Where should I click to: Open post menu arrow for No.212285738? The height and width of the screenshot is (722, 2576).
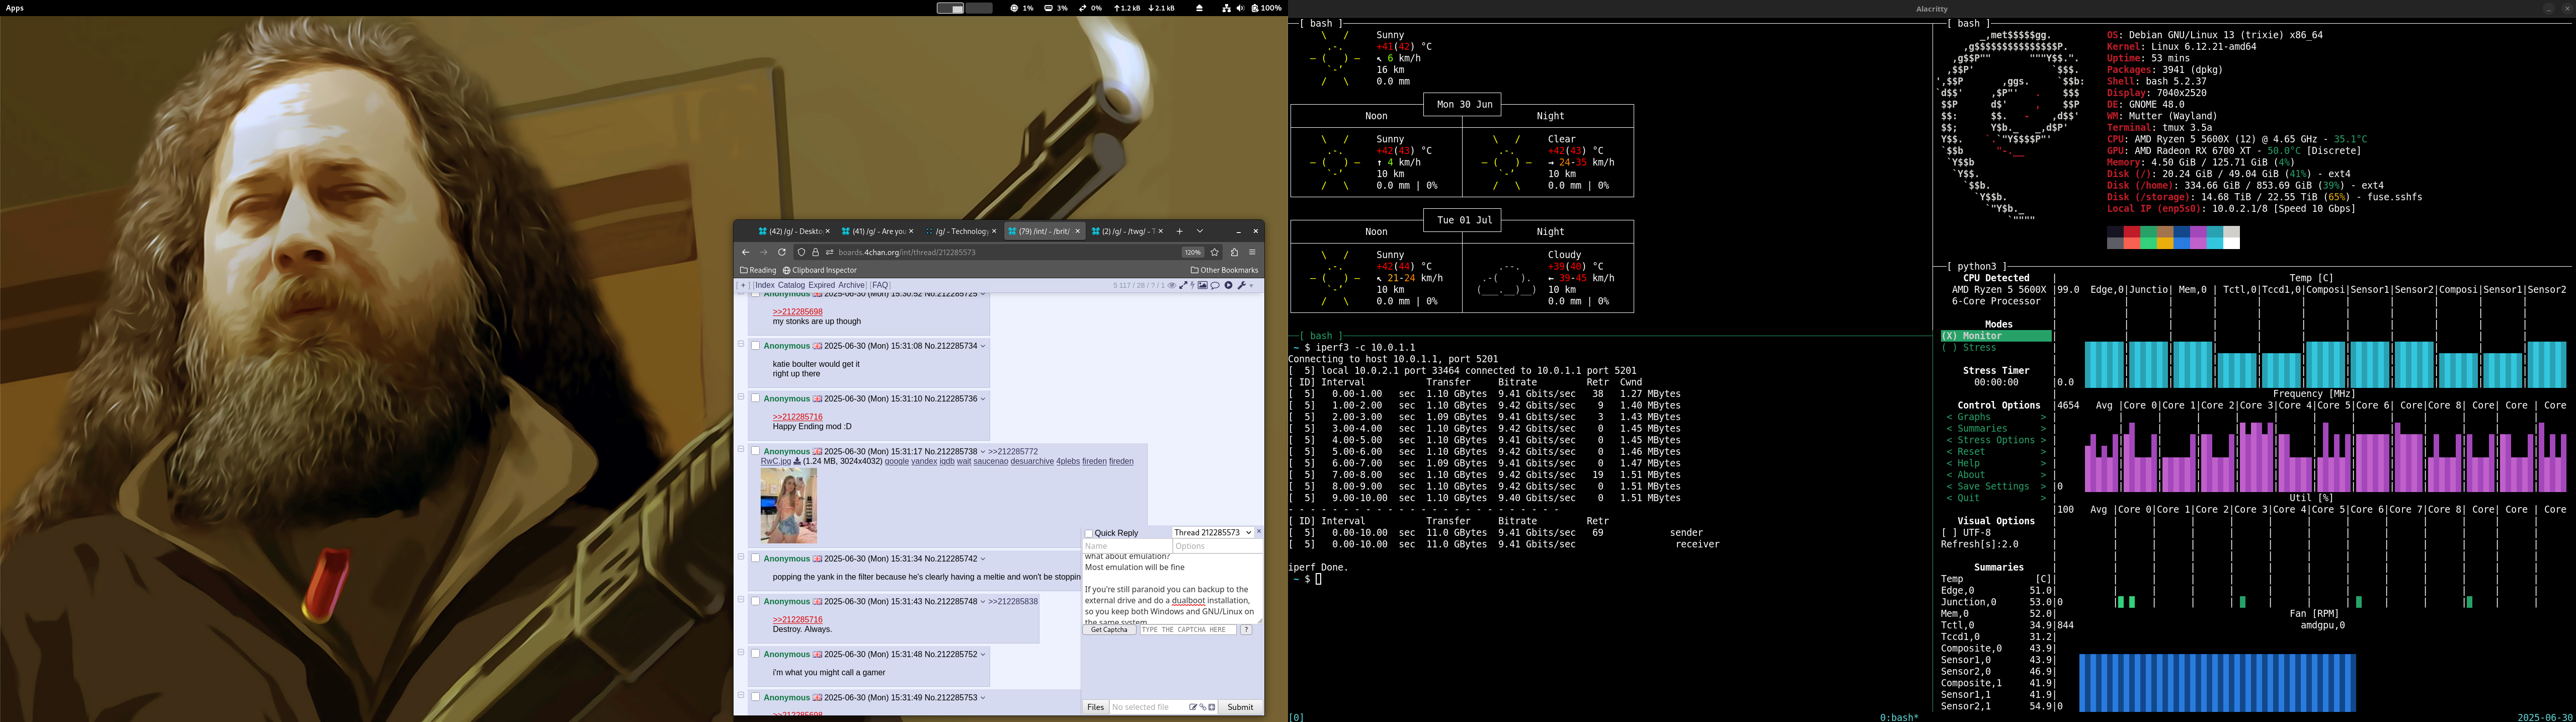pyautogui.click(x=983, y=452)
